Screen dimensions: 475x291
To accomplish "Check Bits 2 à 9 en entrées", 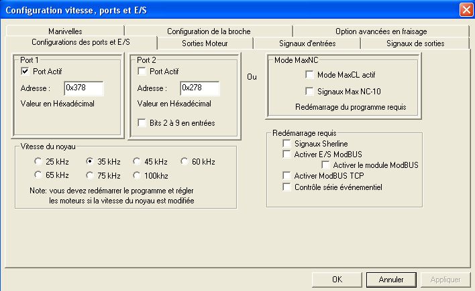I will (x=142, y=122).
